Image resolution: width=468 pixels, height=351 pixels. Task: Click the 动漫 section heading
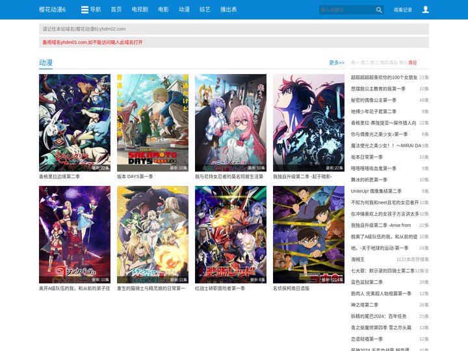click(45, 62)
